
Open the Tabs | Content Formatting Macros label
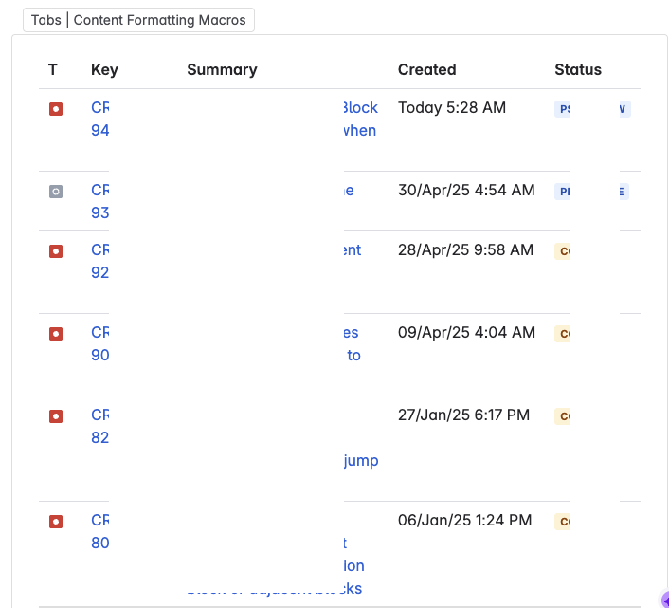click(138, 20)
